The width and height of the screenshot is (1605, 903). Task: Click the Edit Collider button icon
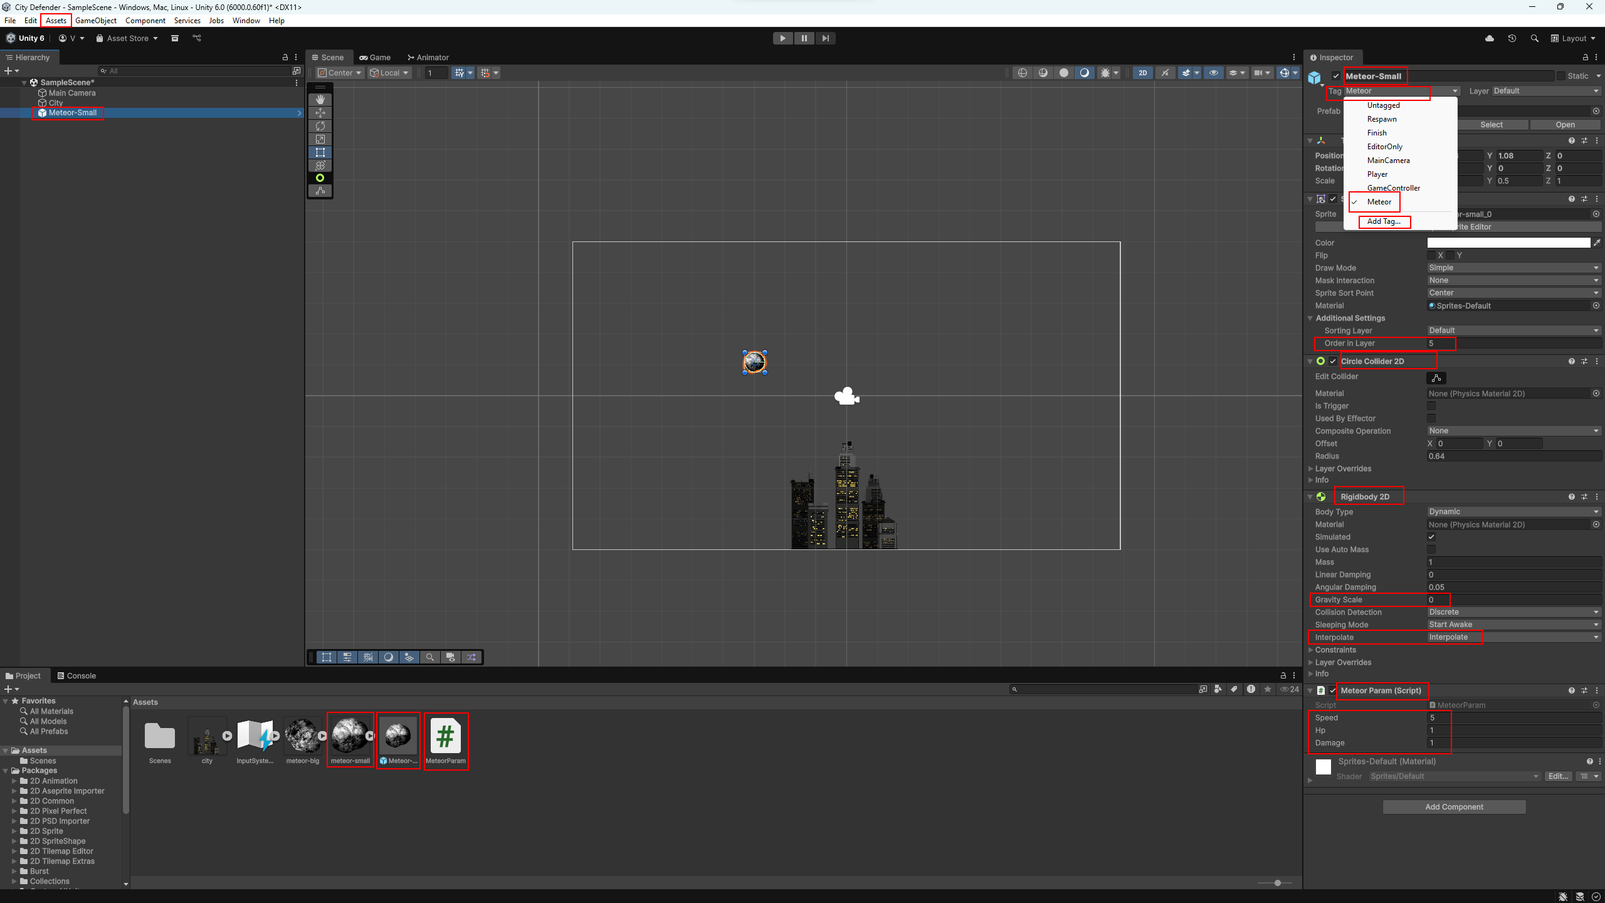(1436, 378)
